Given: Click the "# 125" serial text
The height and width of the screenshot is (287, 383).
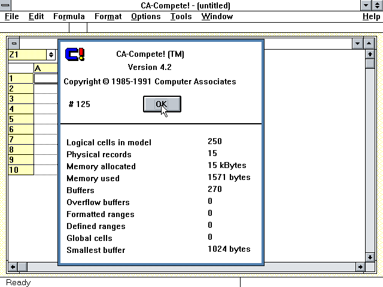Looking at the screenshot, I should (80, 104).
